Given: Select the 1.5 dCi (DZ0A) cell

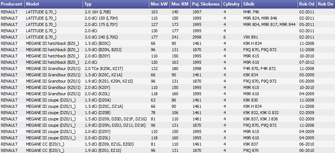Looking at the screenshot, I should (98, 100).
